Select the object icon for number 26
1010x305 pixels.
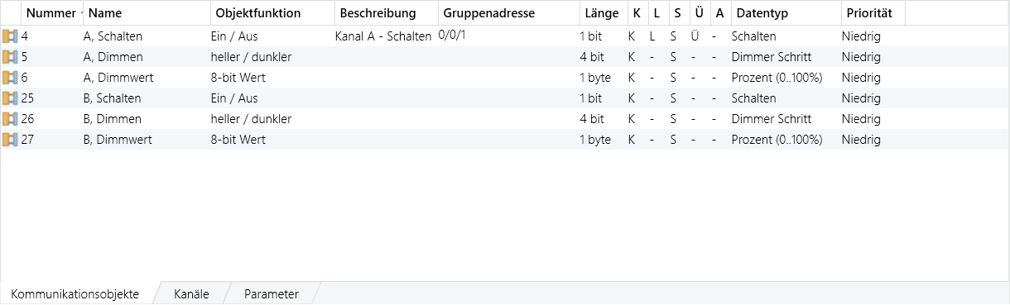[10, 119]
